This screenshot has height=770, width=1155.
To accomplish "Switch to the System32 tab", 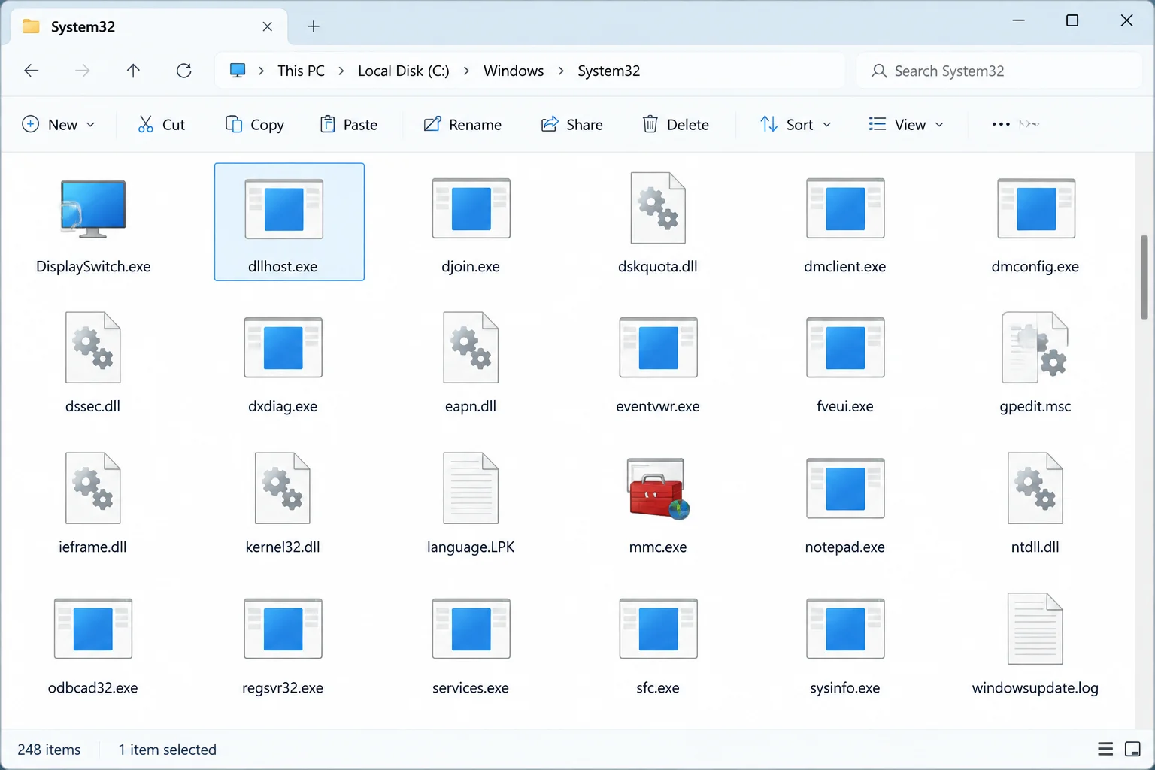I will click(149, 27).
